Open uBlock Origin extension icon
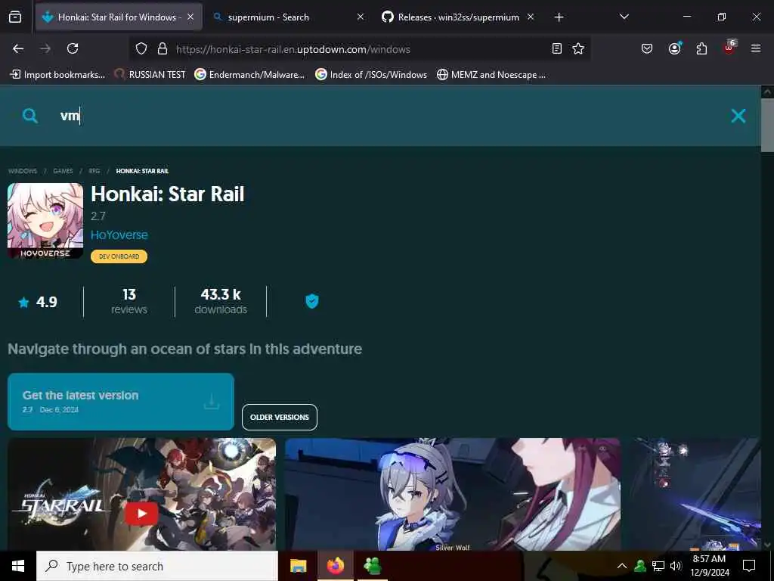The height and width of the screenshot is (581, 774). tap(729, 48)
